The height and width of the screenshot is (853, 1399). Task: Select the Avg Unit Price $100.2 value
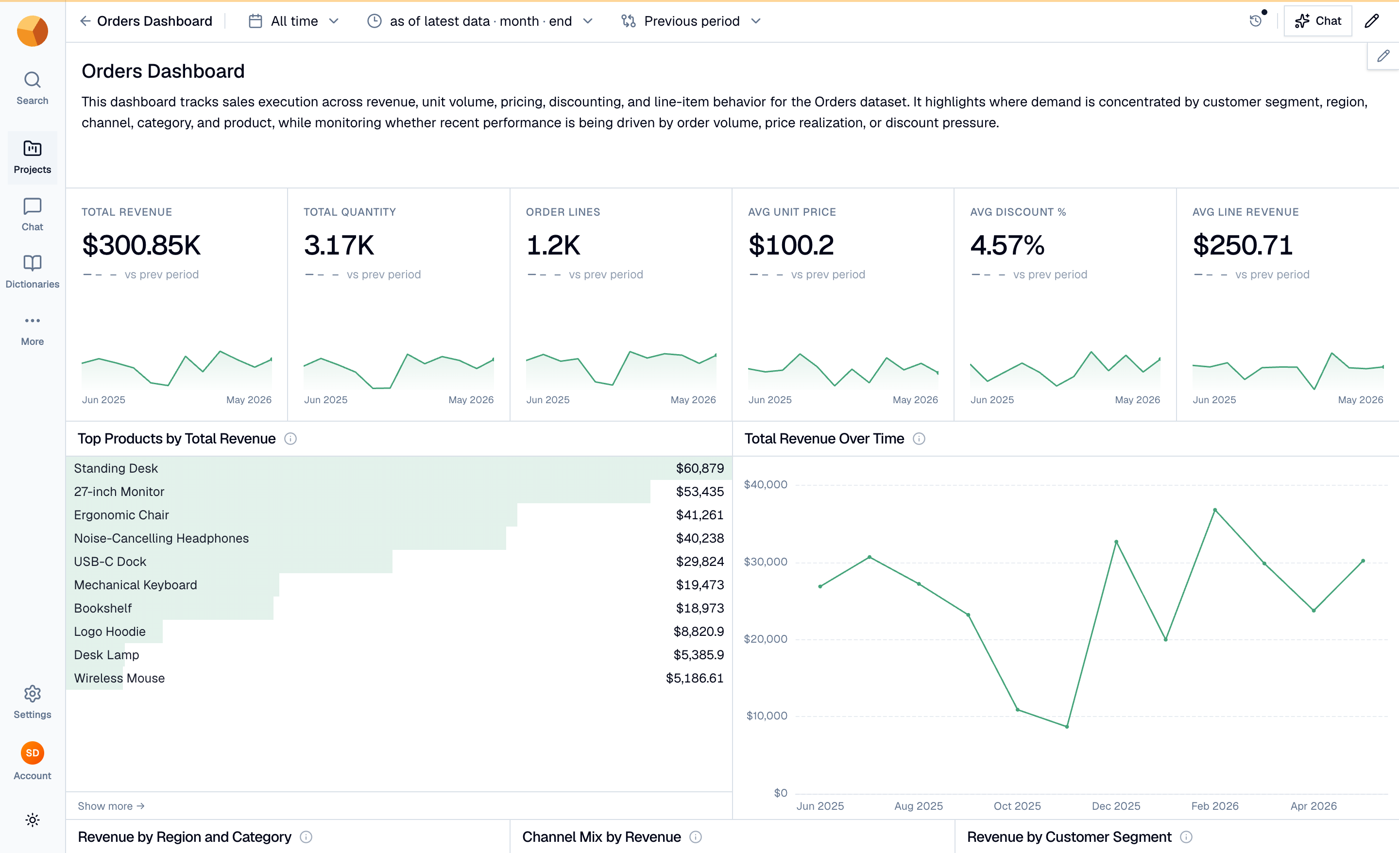click(x=791, y=245)
